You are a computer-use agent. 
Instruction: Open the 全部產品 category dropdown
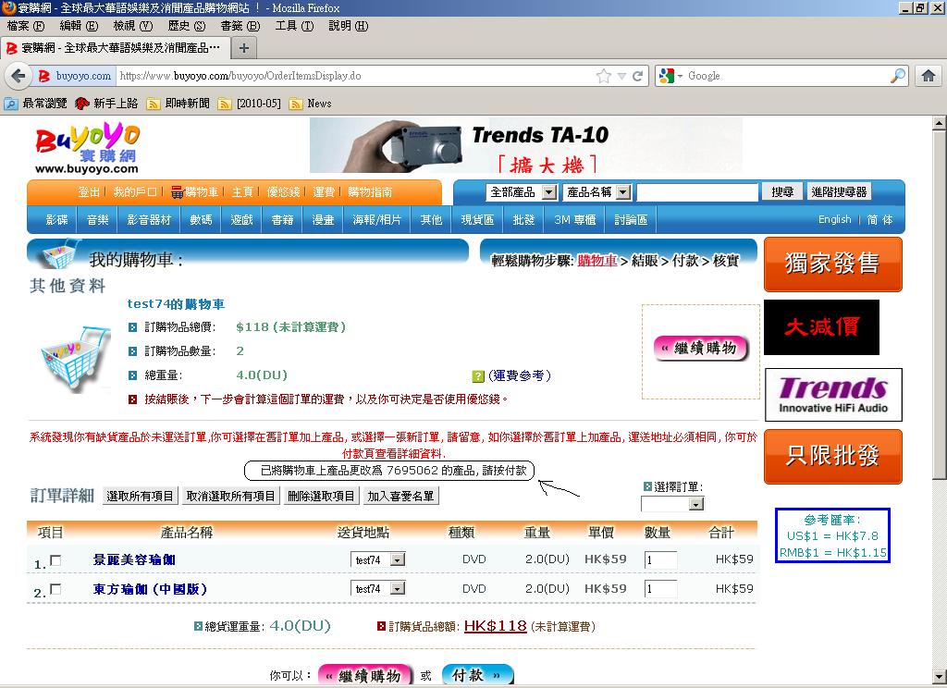tap(522, 192)
